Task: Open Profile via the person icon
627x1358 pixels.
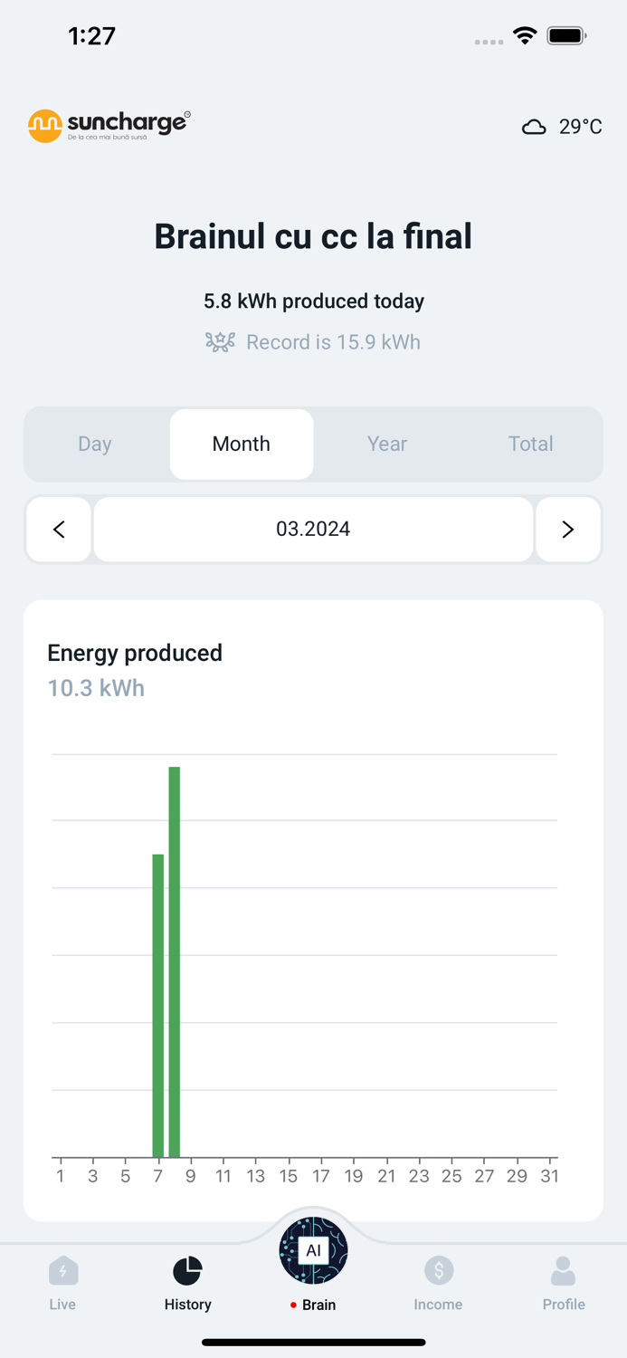Action: [563, 1271]
